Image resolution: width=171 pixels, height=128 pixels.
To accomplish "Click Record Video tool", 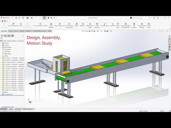I will point(149,26).
